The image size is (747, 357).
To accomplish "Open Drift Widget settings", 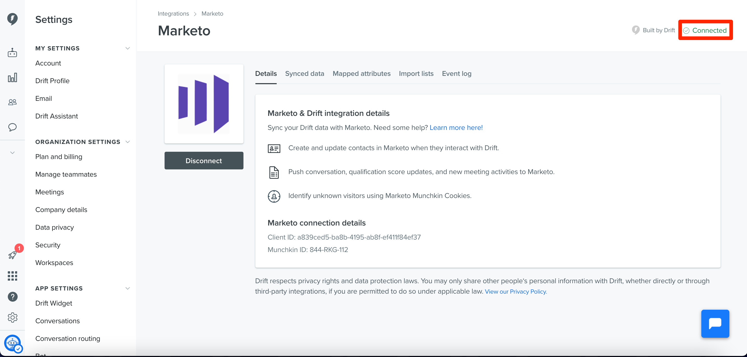I will [54, 303].
